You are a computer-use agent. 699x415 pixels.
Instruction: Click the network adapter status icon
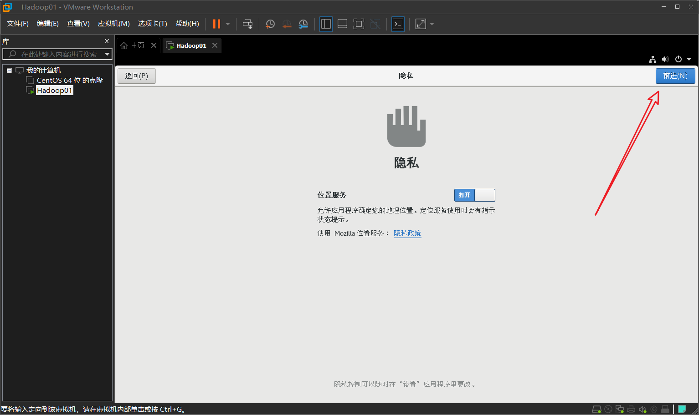coord(620,409)
